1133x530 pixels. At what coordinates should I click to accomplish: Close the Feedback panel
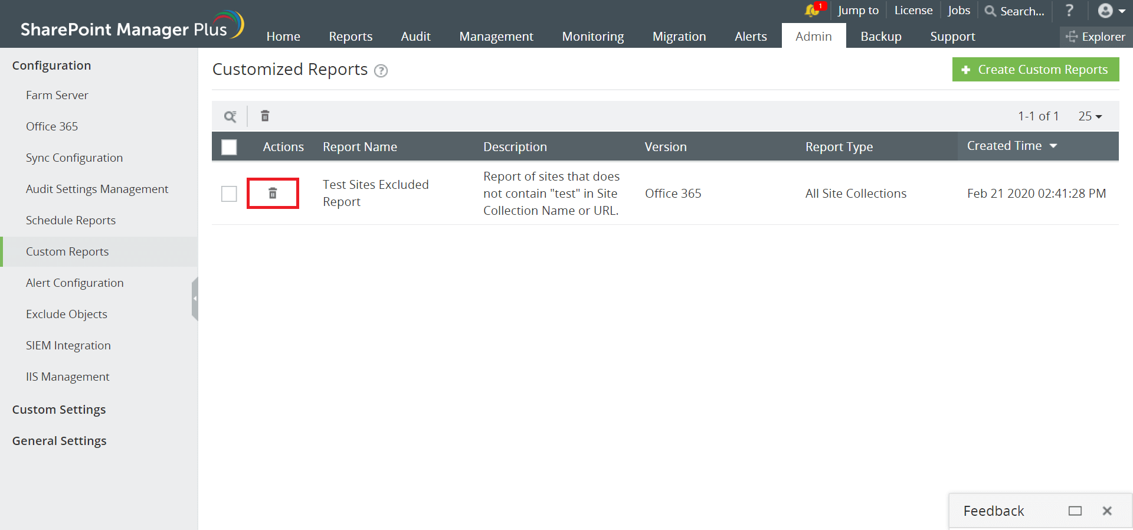coord(1107,511)
